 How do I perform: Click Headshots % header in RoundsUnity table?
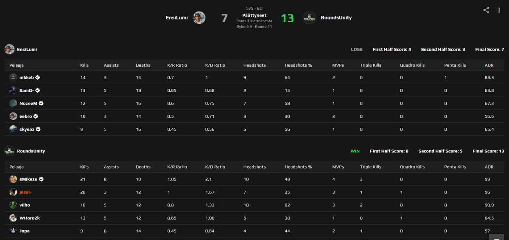pyautogui.click(x=298, y=167)
